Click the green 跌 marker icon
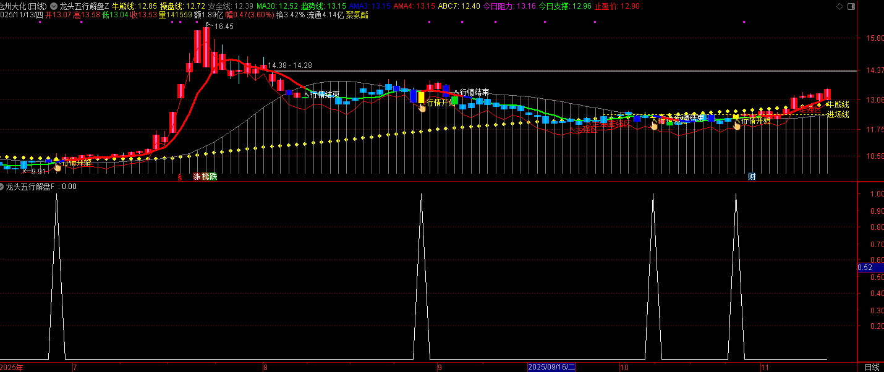This screenshot has height=372, width=884. tap(213, 177)
